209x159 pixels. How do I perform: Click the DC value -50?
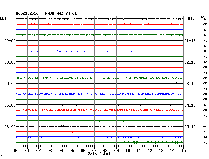pyautogui.click(x=205, y=78)
